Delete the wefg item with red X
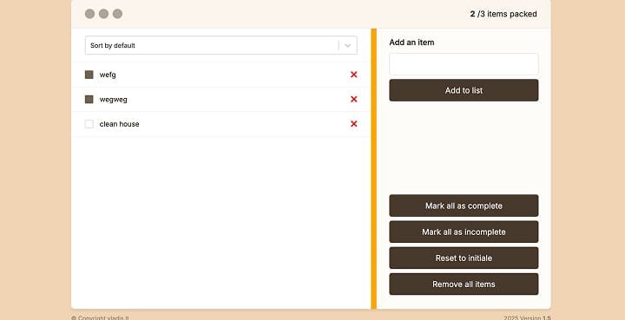This screenshot has height=320, width=625. click(x=353, y=75)
